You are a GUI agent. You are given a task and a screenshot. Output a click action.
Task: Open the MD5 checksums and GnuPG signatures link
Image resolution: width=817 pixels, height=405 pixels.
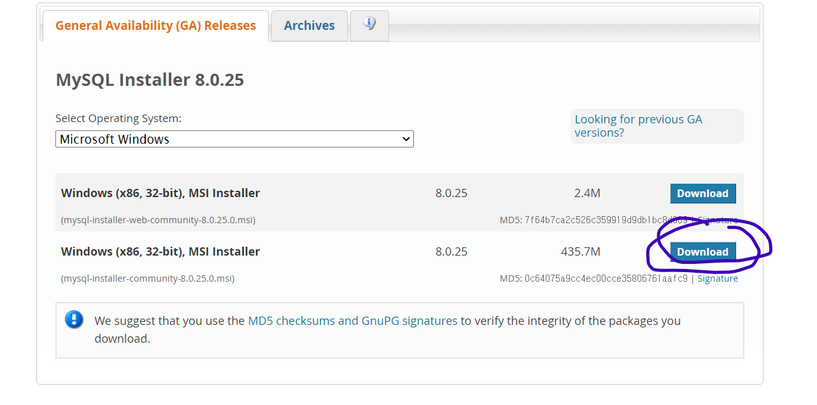[x=353, y=320]
